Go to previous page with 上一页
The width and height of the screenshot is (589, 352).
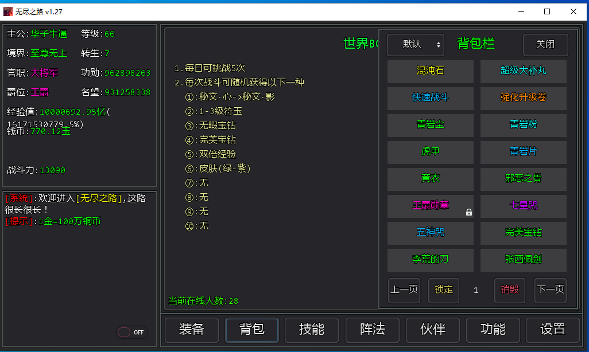[404, 290]
